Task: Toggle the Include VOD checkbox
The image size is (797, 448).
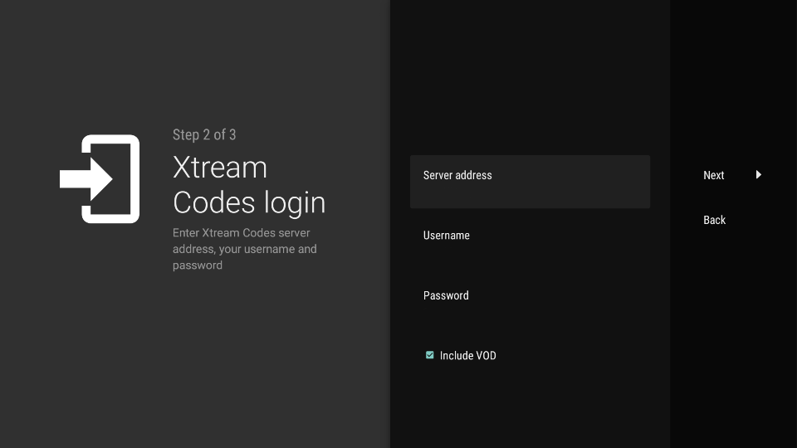Action: (x=429, y=355)
